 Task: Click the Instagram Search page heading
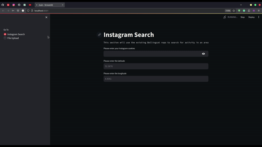[129, 35]
